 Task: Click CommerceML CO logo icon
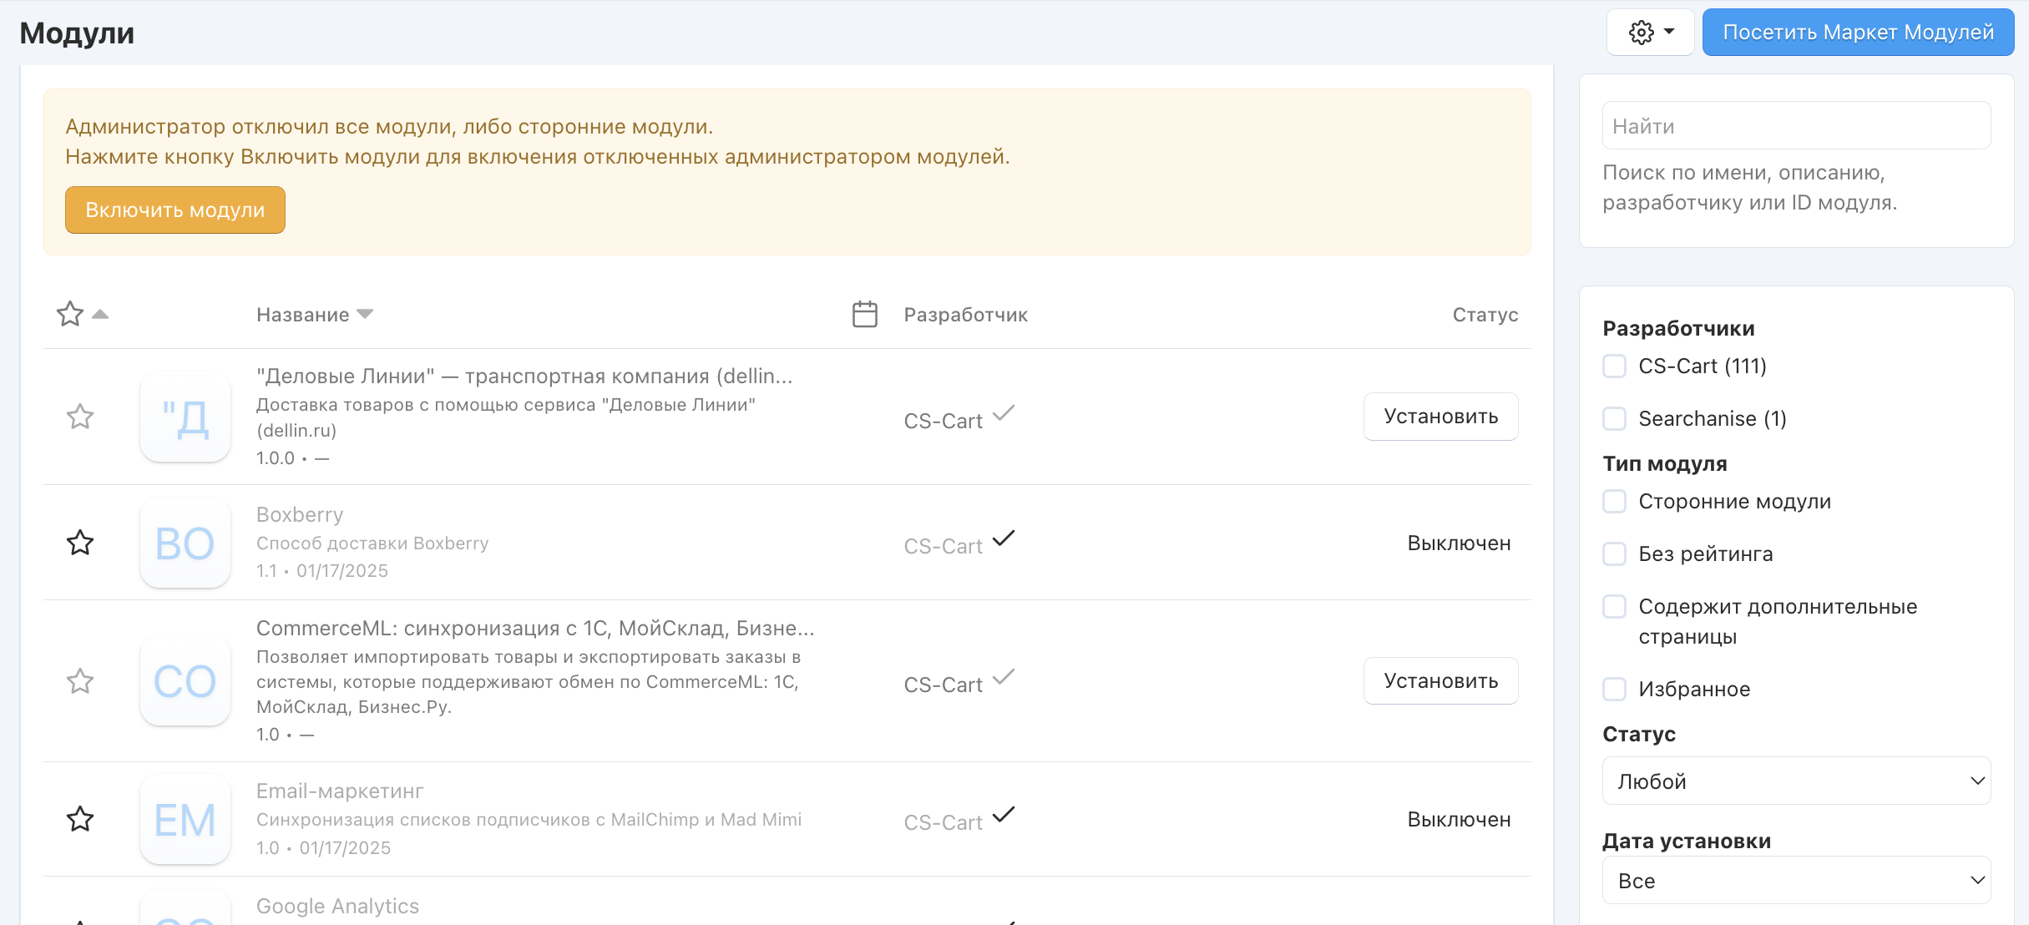tap(185, 681)
